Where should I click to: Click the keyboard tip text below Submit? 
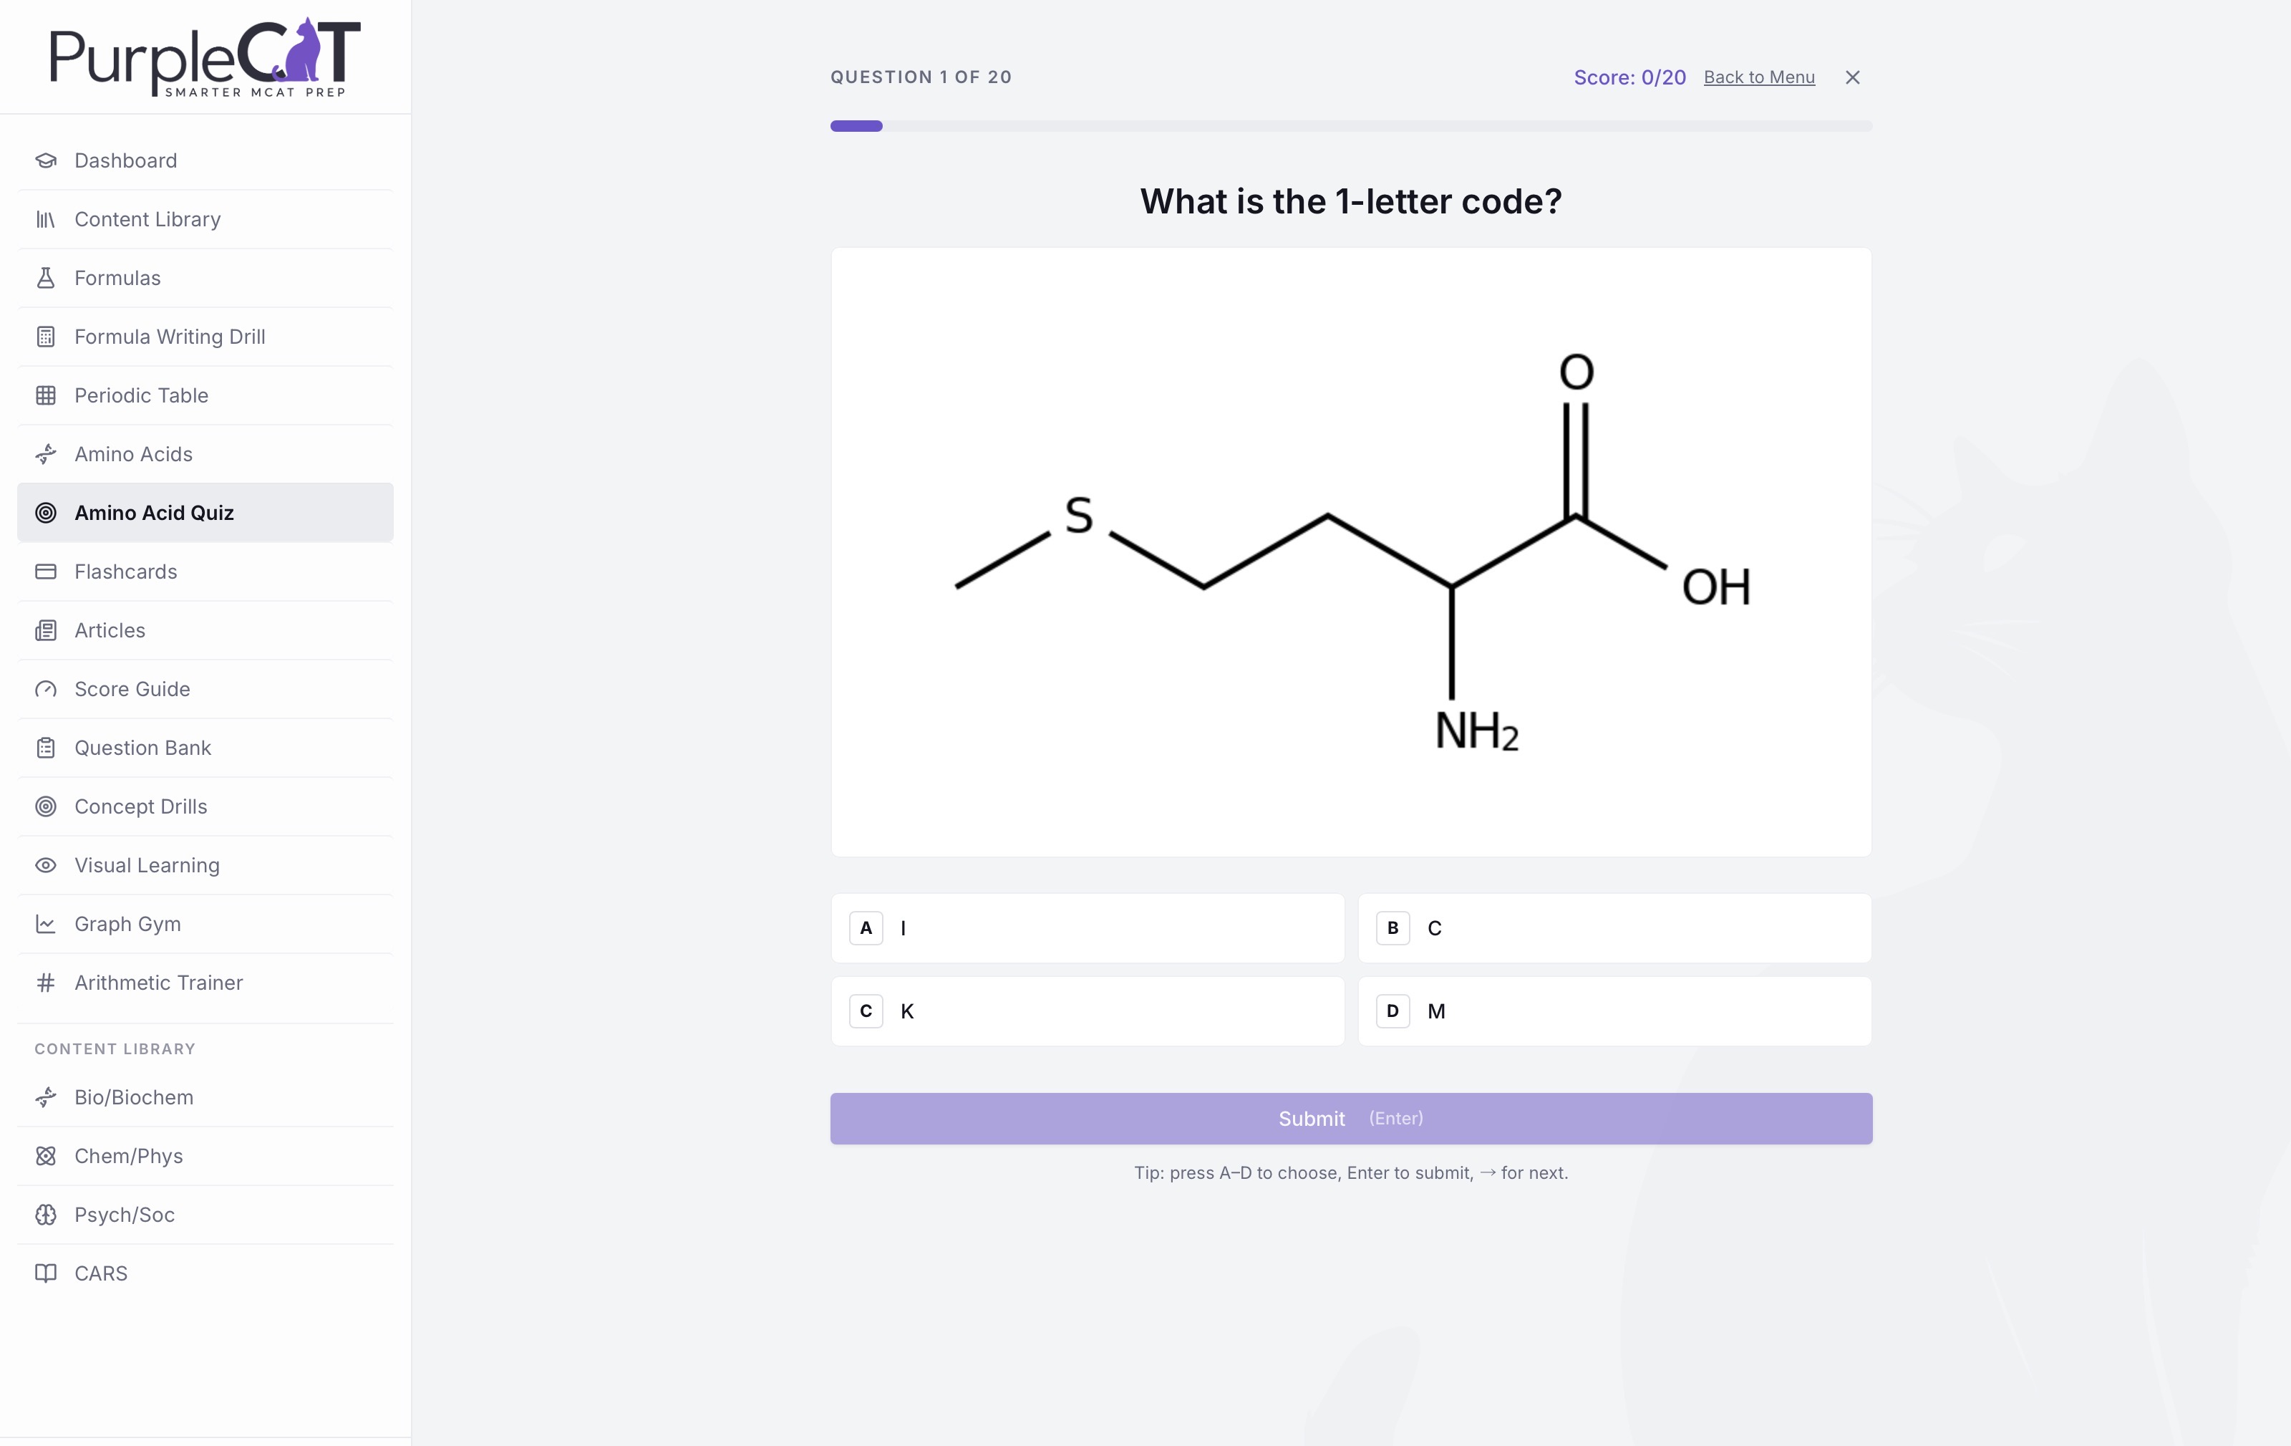click(1351, 1173)
